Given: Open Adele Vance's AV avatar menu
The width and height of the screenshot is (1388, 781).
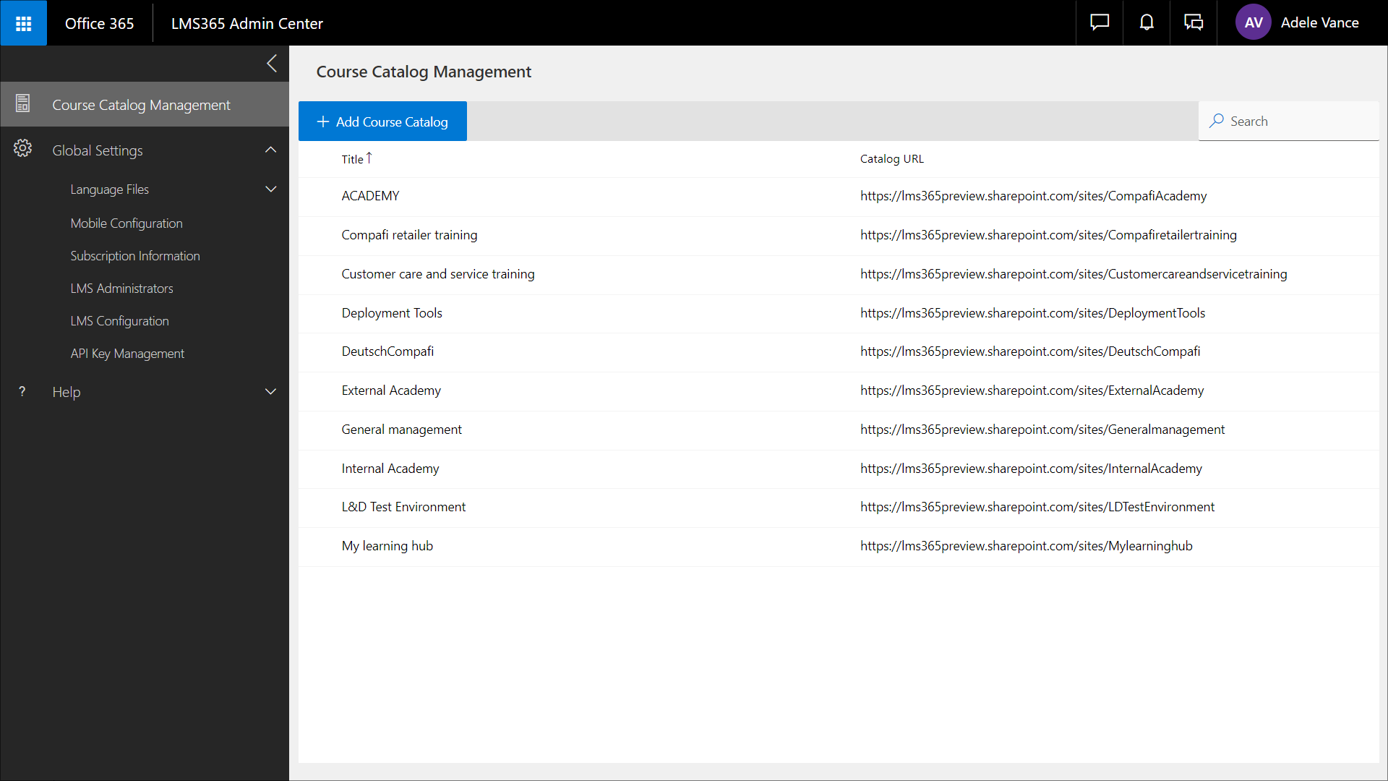Looking at the screenshot, I should 1253,23.
